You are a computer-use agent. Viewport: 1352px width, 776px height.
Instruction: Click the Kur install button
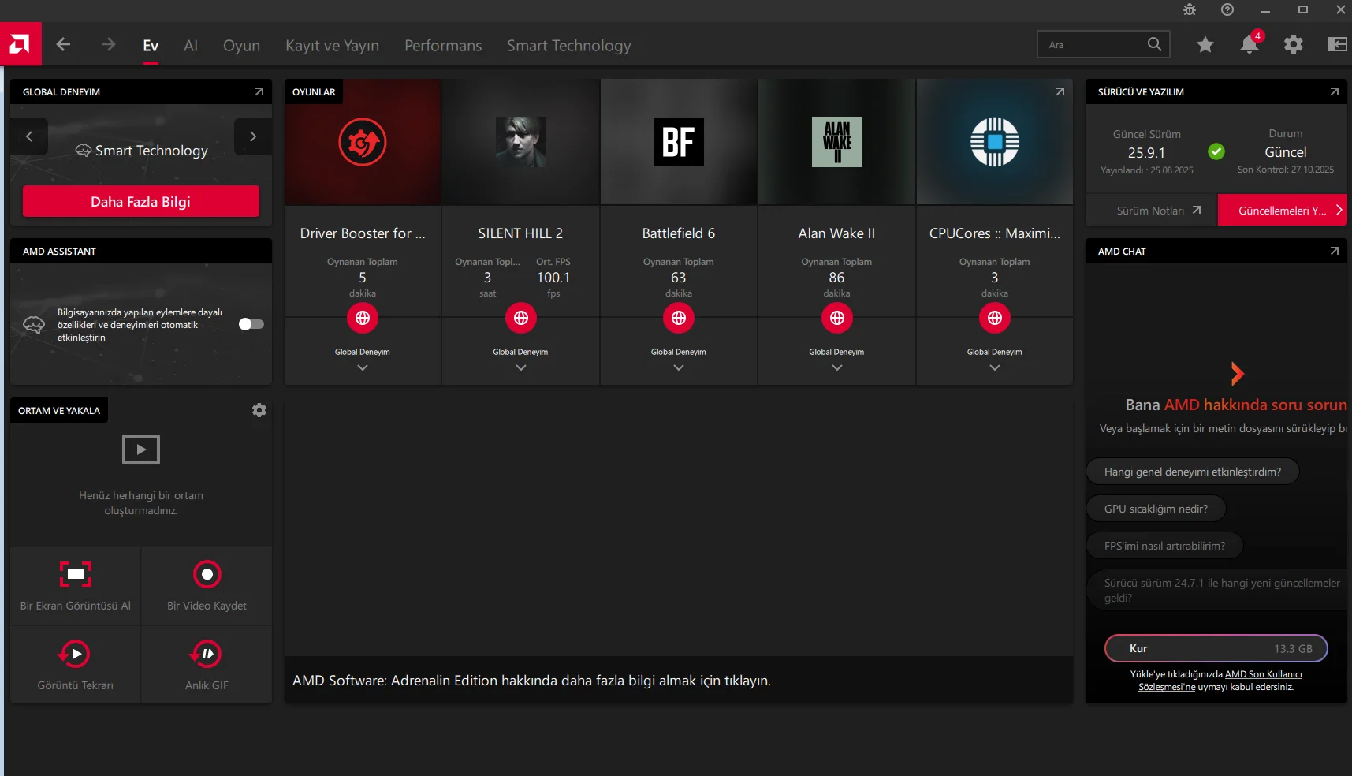1216,648
